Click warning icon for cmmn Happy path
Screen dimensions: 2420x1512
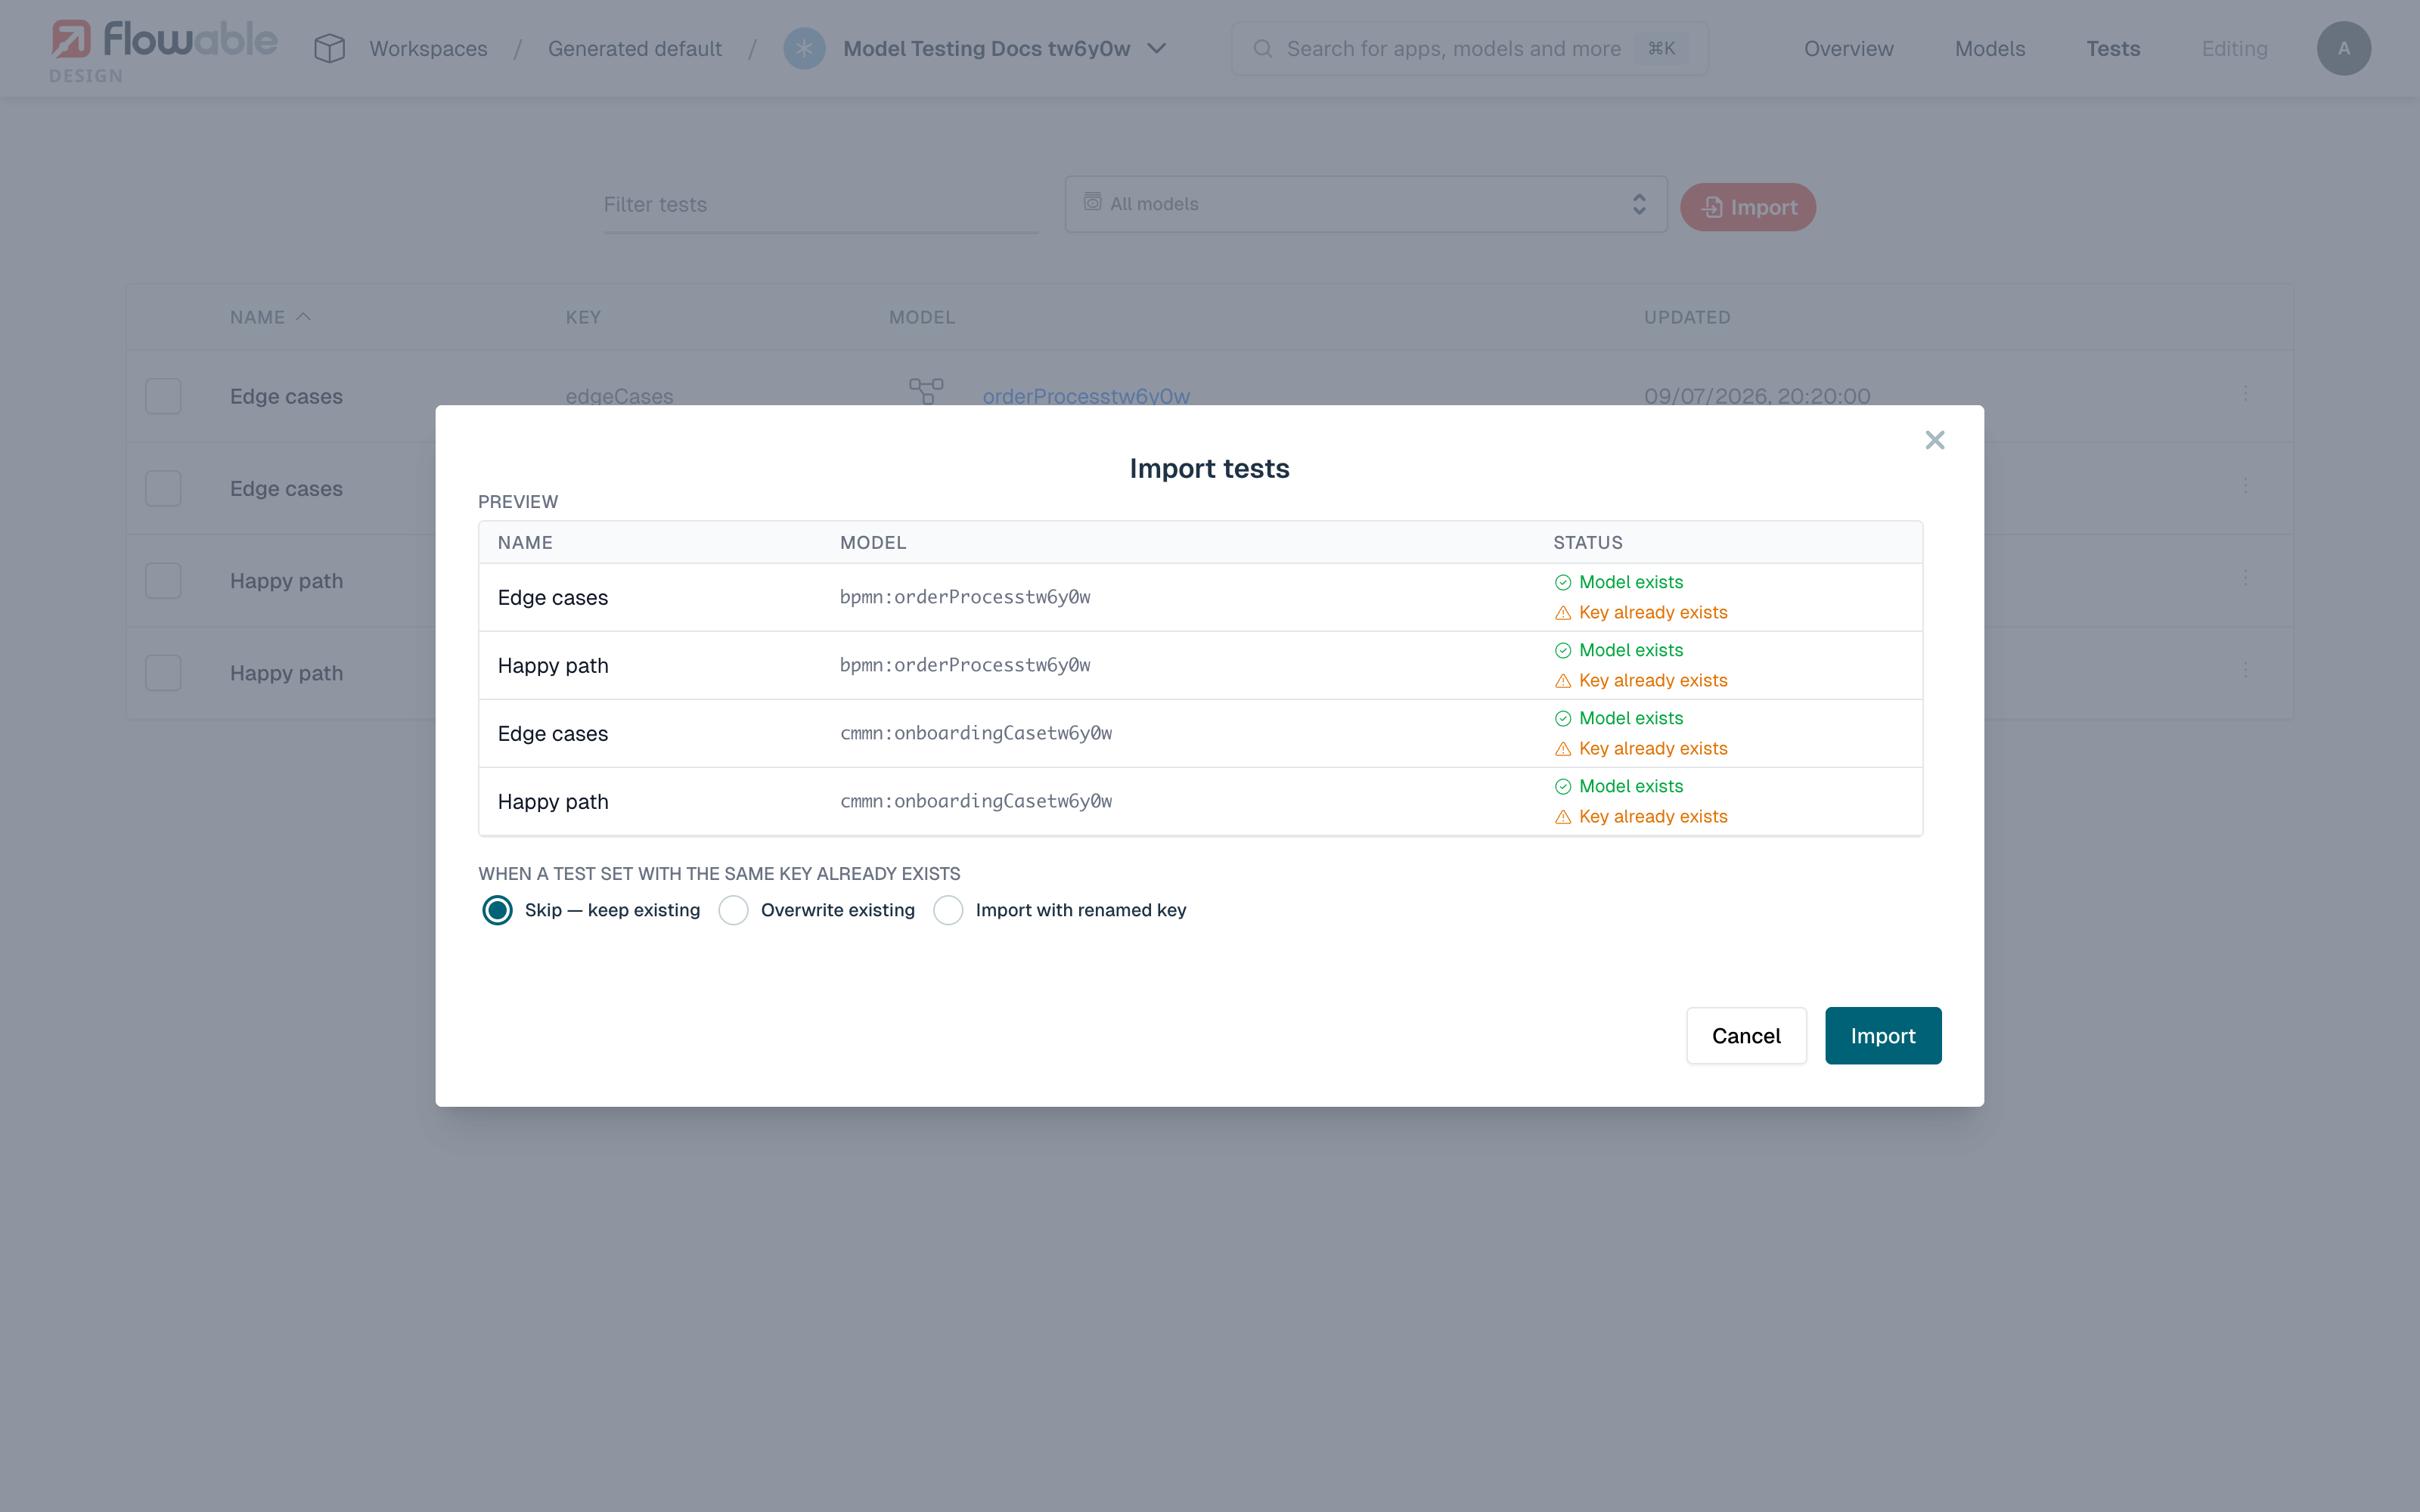click(1562, 816)
